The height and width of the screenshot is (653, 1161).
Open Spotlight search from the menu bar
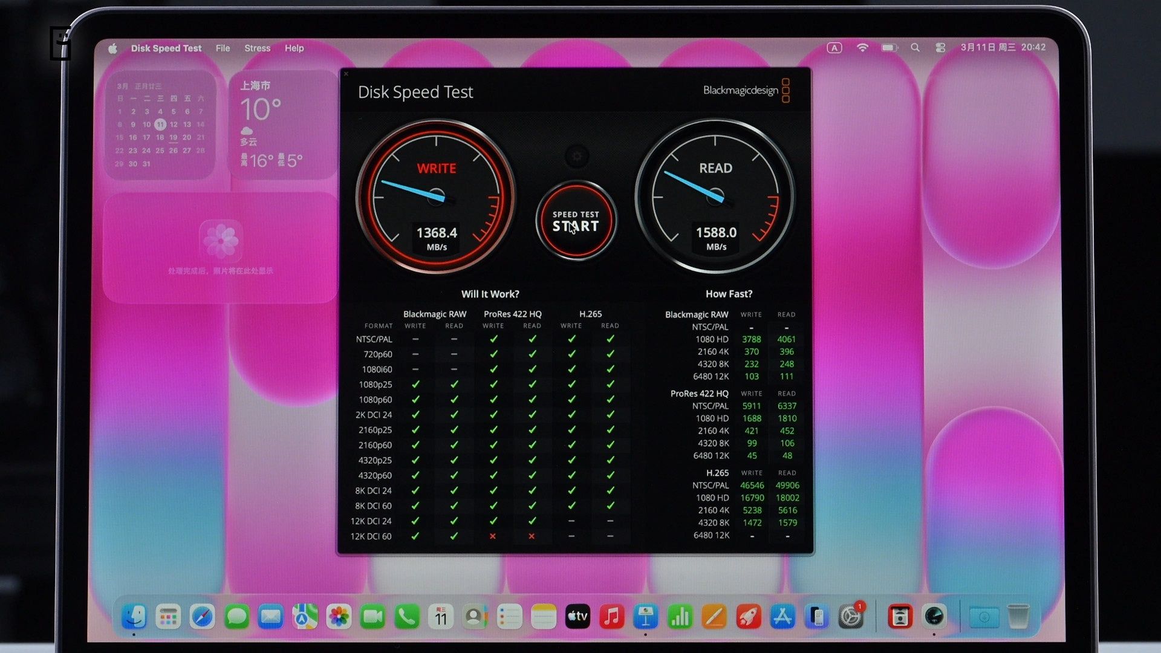point(915,48)
